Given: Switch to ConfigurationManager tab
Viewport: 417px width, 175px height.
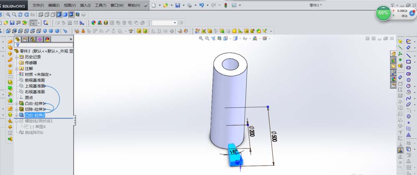Looking at the screenshot, I should tap(33, 39).
